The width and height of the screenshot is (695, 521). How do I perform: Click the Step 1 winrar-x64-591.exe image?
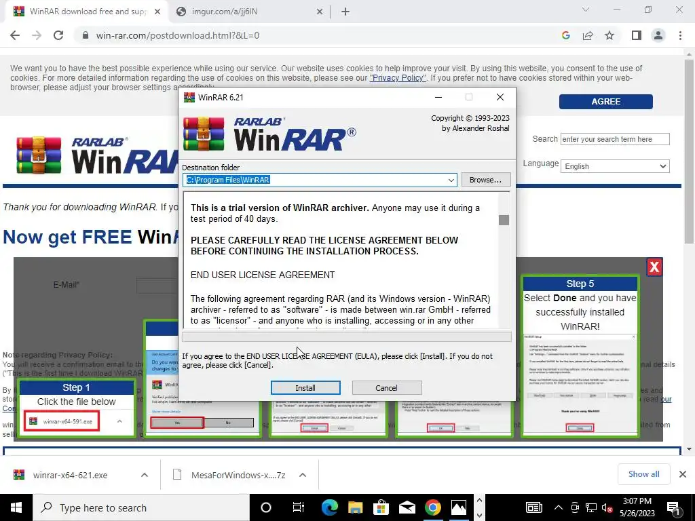[62, 421]
